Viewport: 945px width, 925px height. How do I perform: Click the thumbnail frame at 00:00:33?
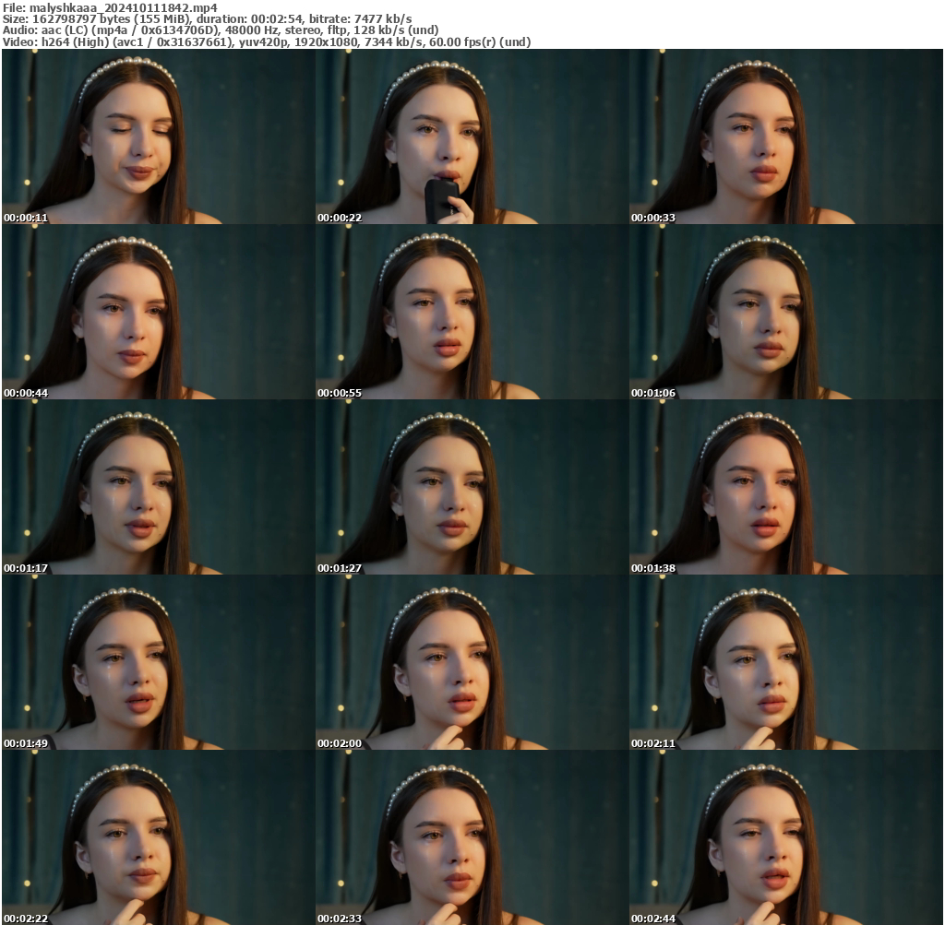(785, 136)
